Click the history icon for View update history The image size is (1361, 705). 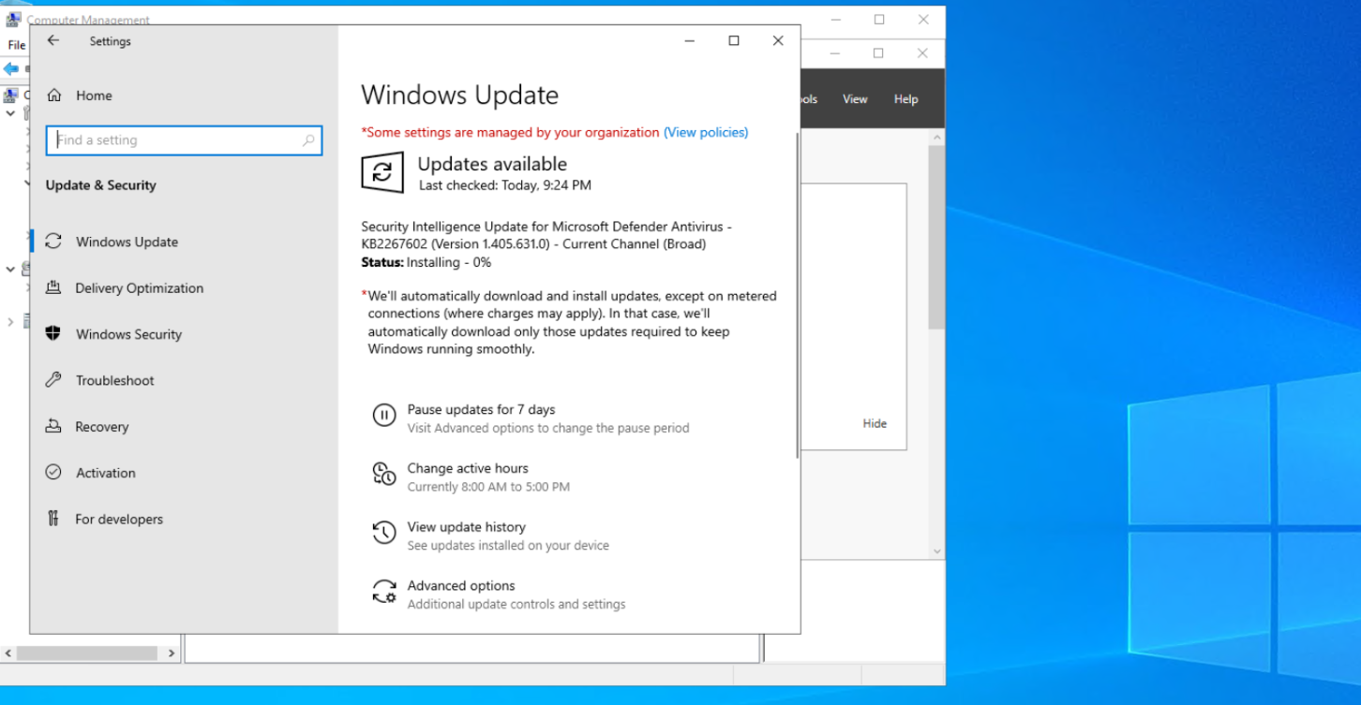(x=384, y=533)
